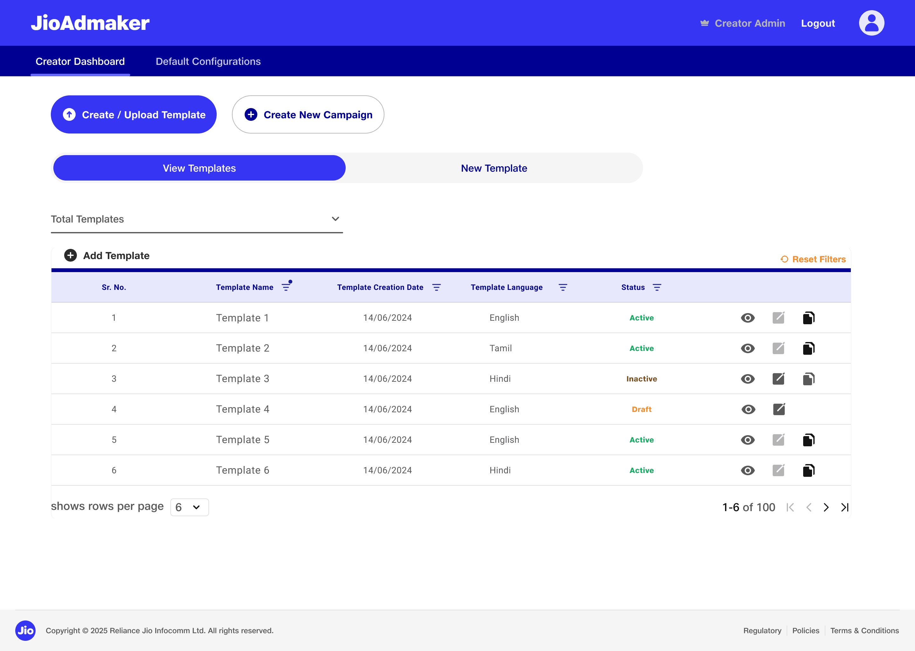915x651 pixels.
Task: Open the user profile avatar
Action: point(871,23)
